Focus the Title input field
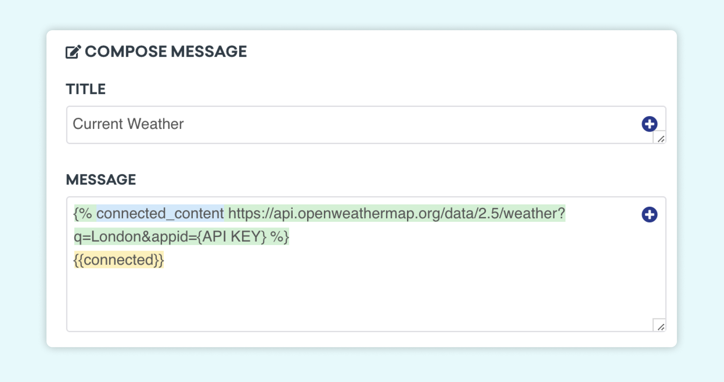The width and height of the screenshot is (724, 382). pyautogui.click(x=377, y=124)
